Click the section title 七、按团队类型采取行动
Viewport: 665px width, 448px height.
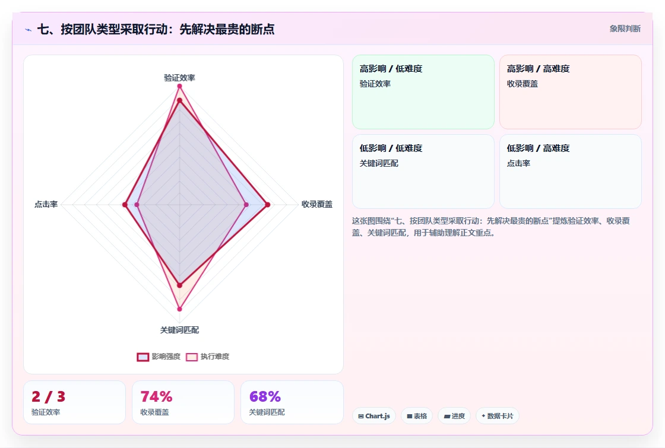[x=155, y=29]
